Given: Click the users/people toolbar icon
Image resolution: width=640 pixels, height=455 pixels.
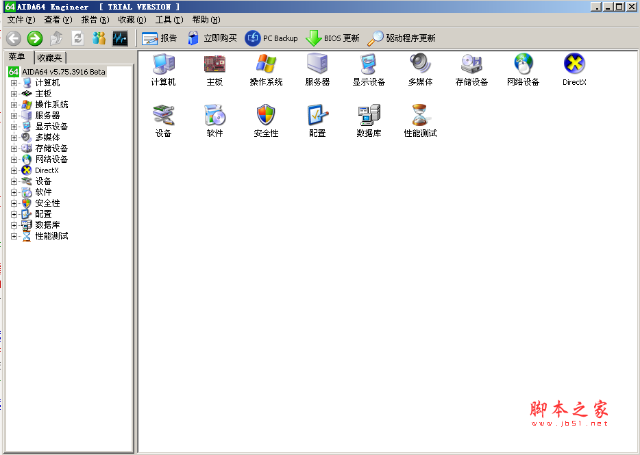Looking at the screenshot, I should [x=99, y=38].
